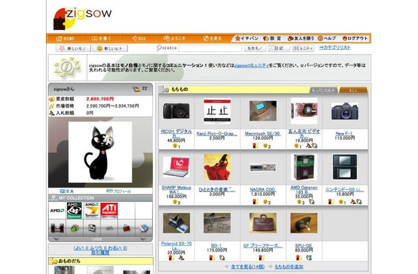This screenshot has width=418, height=274.
Task: Click the もちモノ search button
Action: [255, 48]
